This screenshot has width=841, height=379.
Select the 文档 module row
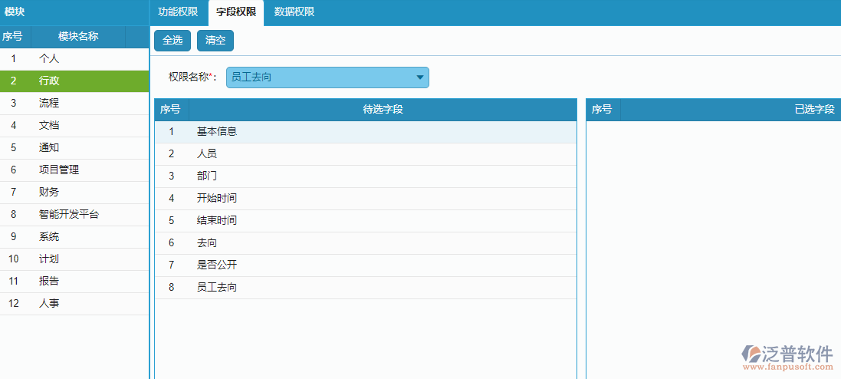coord(74,126)
